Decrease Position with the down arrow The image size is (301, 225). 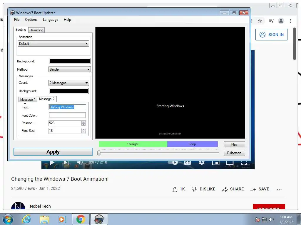coord(83,124)
